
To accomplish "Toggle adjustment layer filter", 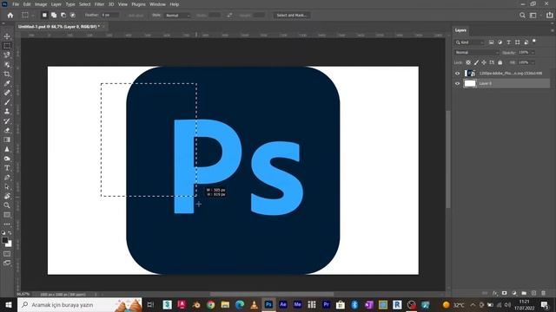I will (500, 42).
